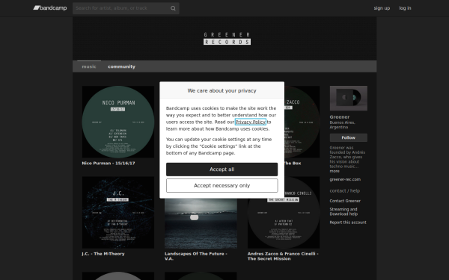Open J.C. The M-Theory album cover
Screen dimensions: 449x280
pos(118,213)
